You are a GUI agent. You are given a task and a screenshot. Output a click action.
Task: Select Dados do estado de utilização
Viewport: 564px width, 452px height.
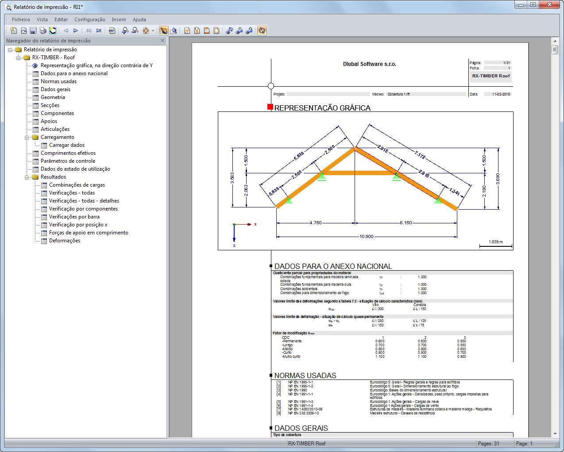point(75,169)
